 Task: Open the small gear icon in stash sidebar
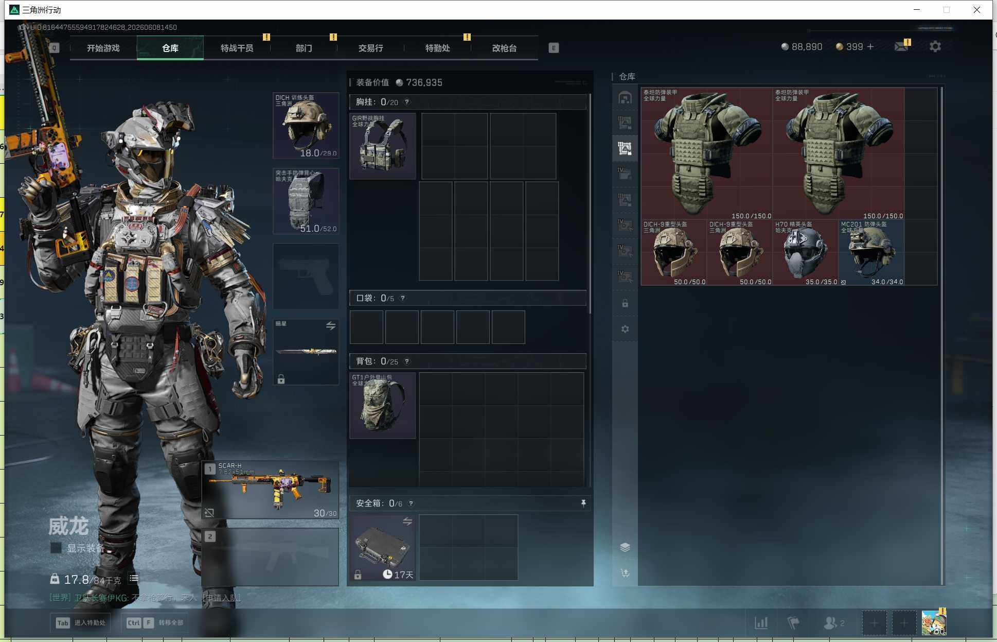pyautogui.click(x=625, y=329)
